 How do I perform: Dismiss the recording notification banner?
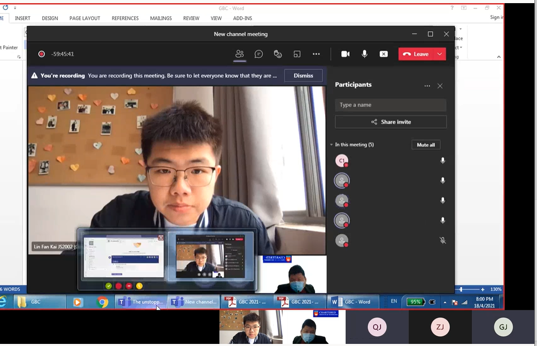tap(303, 76)
